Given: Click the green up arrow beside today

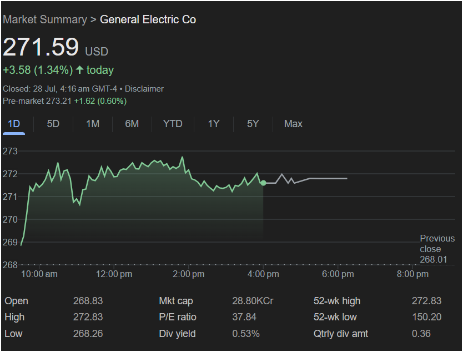Looking at the screenshot, I should 79,70.
